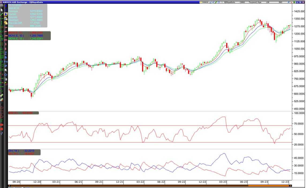Open the CAND chart type dropdown

(242, 2)
